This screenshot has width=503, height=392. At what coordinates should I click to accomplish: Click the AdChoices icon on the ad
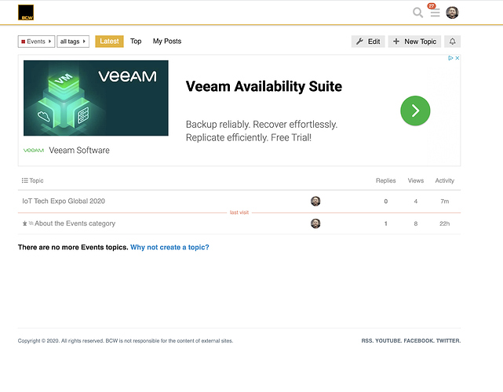(450, 58)
